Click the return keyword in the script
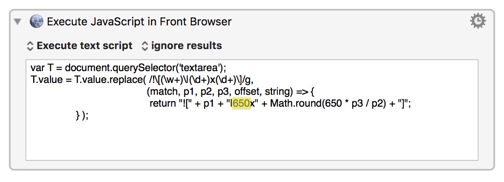Screen dimensions: 504x182 (163, 104)
